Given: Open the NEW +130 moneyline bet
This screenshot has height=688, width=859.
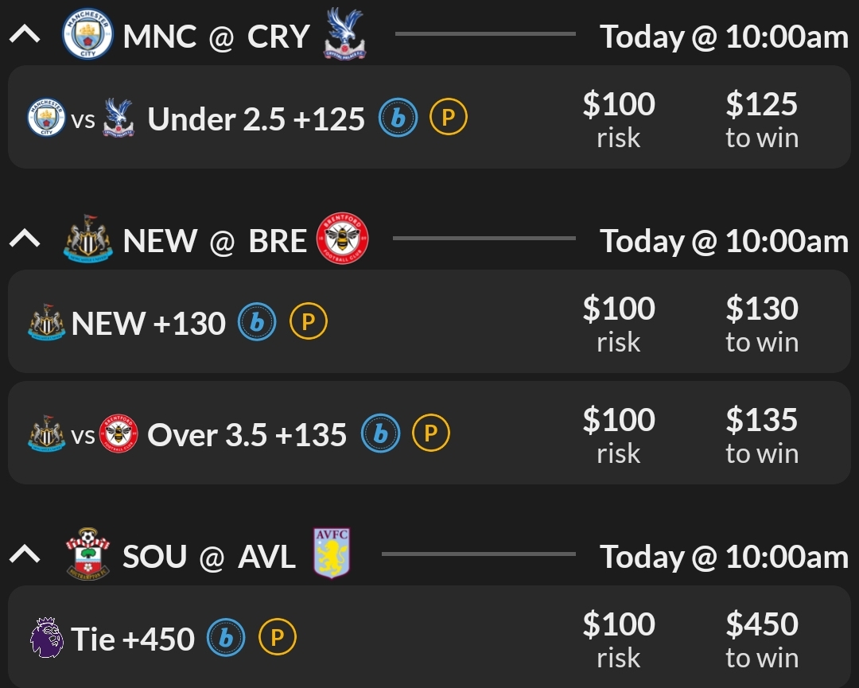Looking at the screenshot, I should click(149, 324).
